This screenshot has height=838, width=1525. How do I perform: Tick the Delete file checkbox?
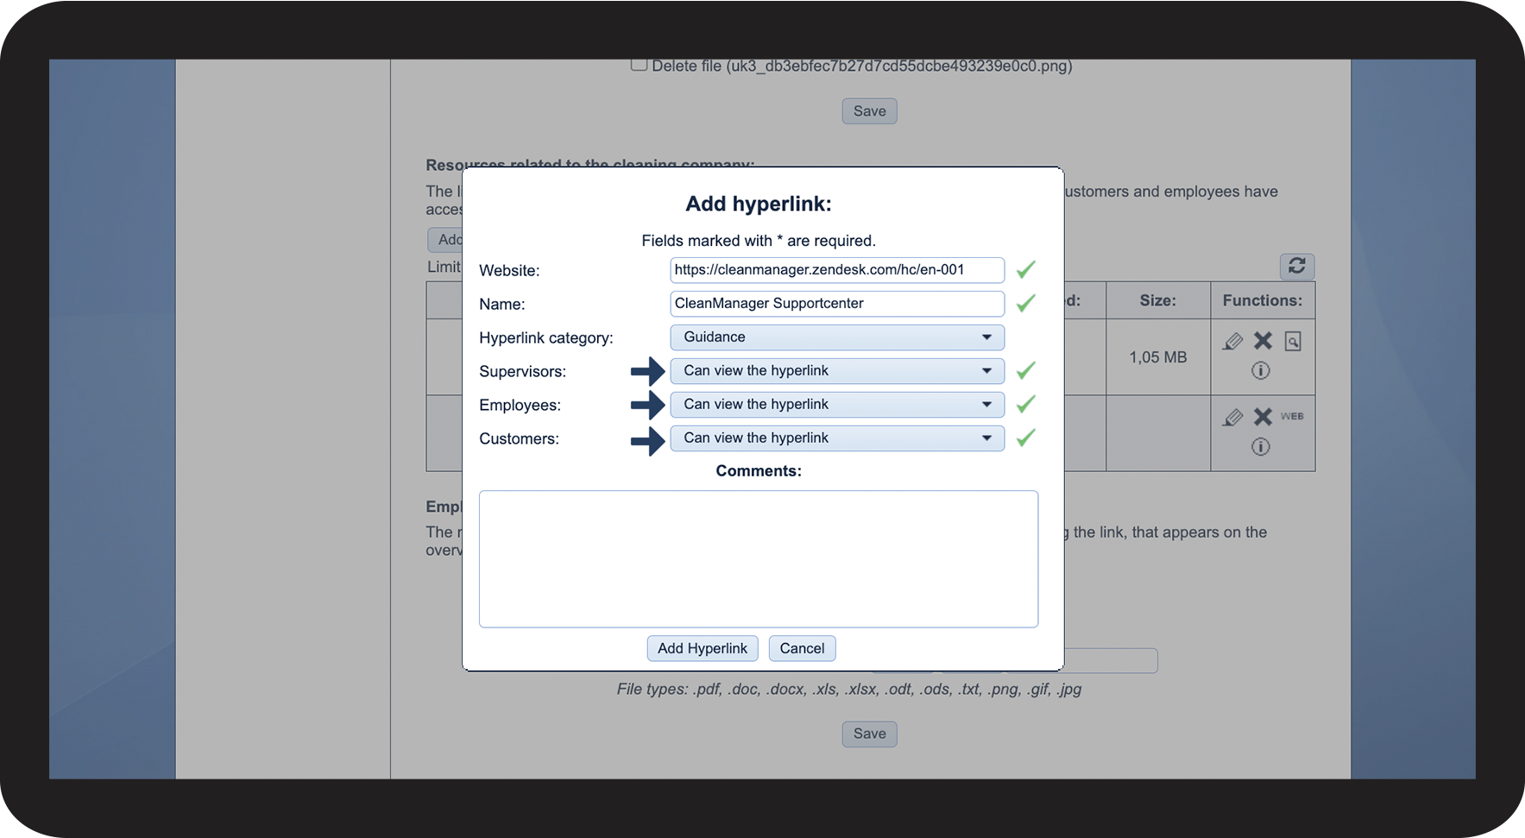pos(639,65)
